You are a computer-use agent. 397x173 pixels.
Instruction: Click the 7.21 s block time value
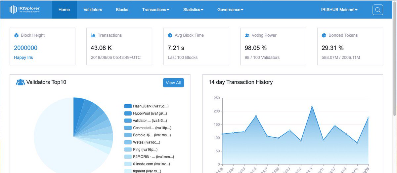tap(176, 48)
